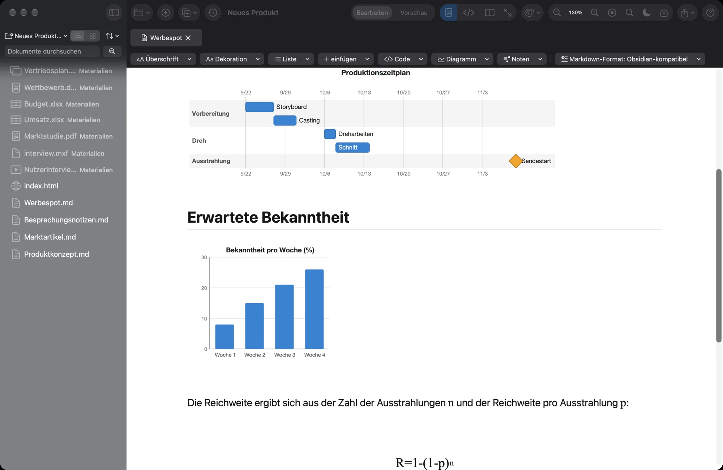Open the help question mark icon

(x=710, y=13)
